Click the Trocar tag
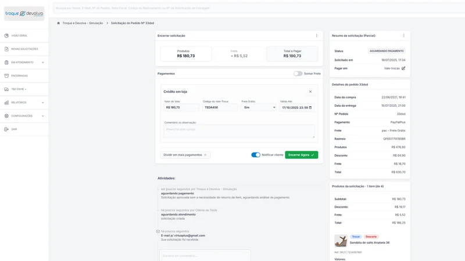Image resolution: width=465 pixels, height=261 pixels. (x=356, y=237)
